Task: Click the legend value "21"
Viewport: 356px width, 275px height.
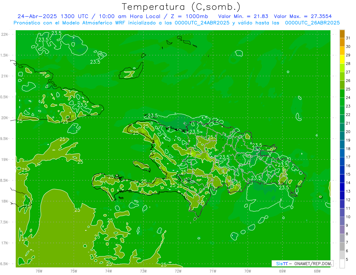Action: 348,123
